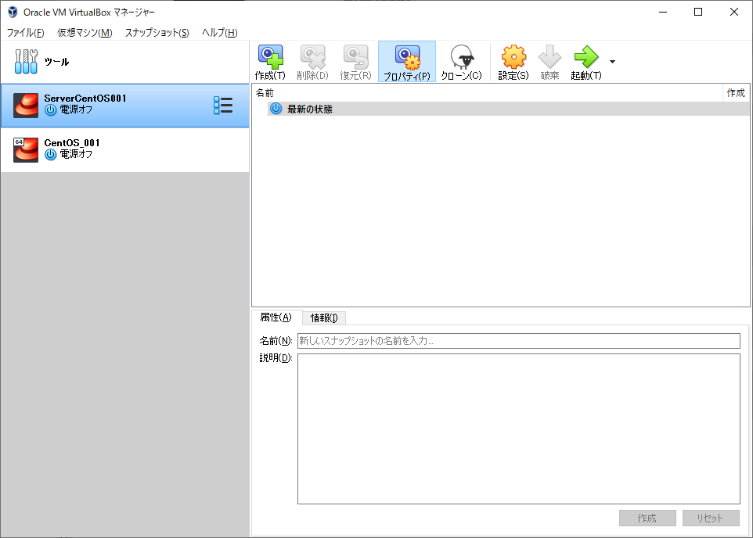
Task: Click 電源オフ status under CentOS_001
Action: pyautogui.click(x=76, y=154)
